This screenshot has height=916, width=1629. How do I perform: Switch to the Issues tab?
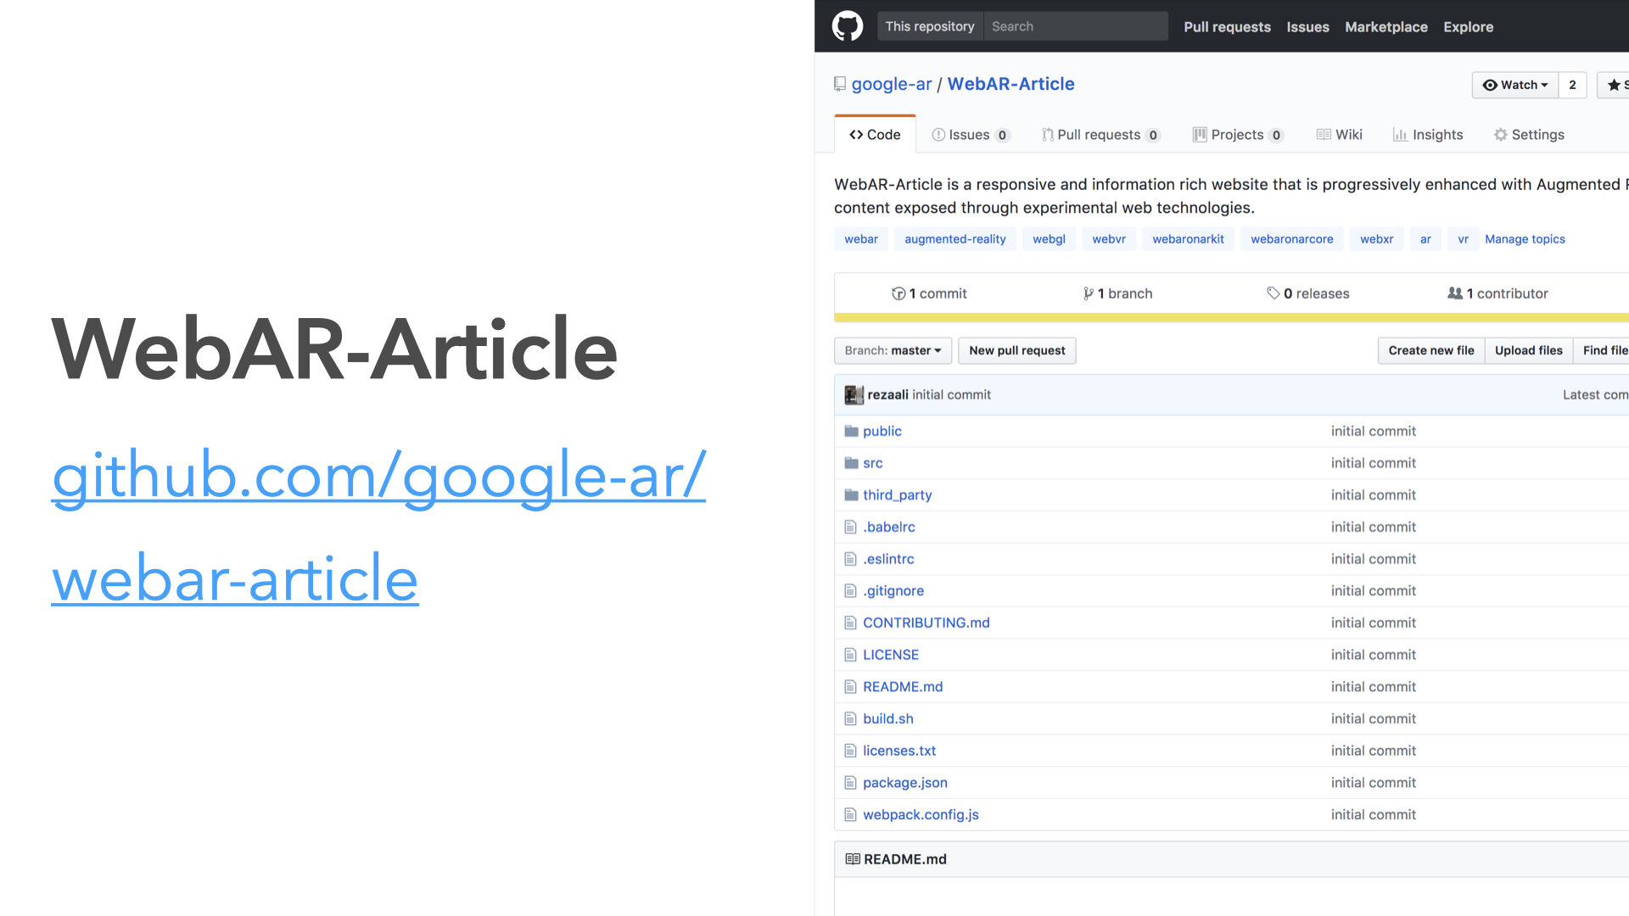coord(970,135)
